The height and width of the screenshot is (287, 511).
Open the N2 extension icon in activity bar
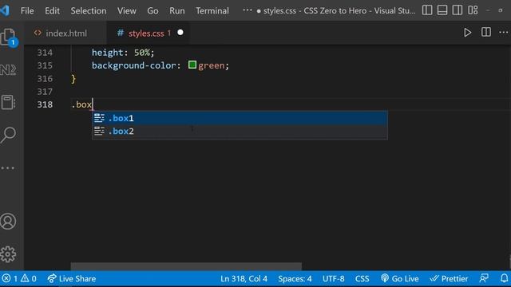[x=8, y=70]
